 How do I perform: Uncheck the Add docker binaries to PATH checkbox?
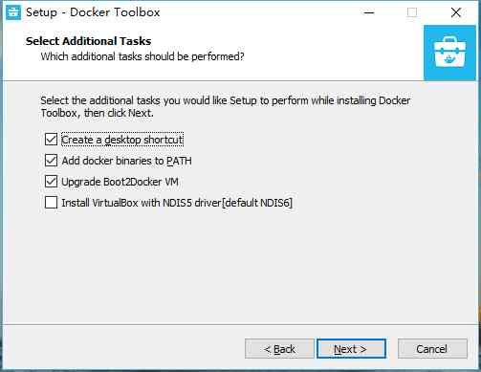(51, 161)
